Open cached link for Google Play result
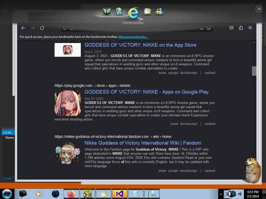Screen dimensions: 266x199 click(210, 124)
